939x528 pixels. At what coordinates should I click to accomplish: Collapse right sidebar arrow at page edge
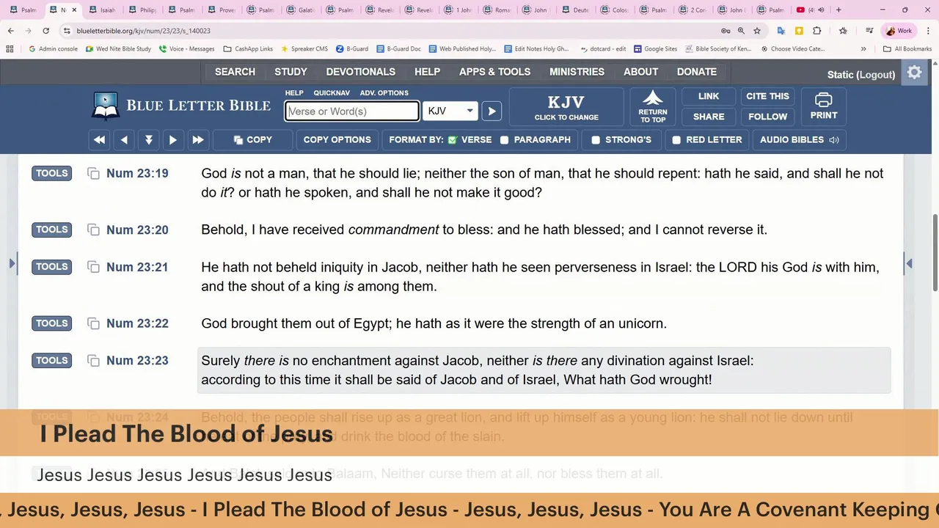point(909,263)
